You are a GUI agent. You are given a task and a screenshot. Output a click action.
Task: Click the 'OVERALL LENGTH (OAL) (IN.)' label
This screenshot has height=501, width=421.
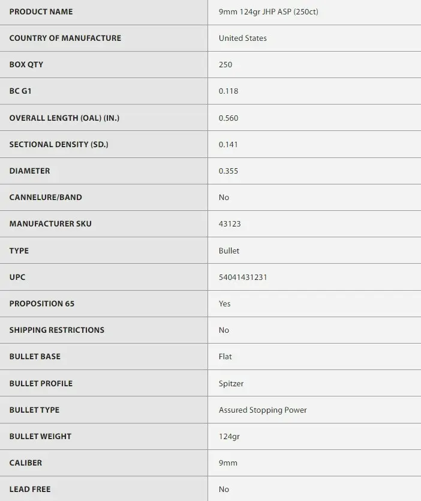point(64,118)
